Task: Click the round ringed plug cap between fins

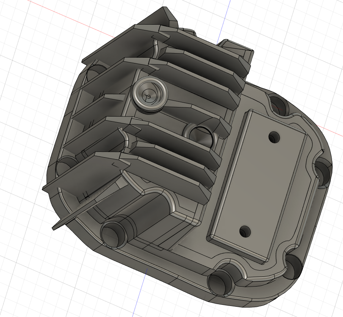Action: click(149, 95)
